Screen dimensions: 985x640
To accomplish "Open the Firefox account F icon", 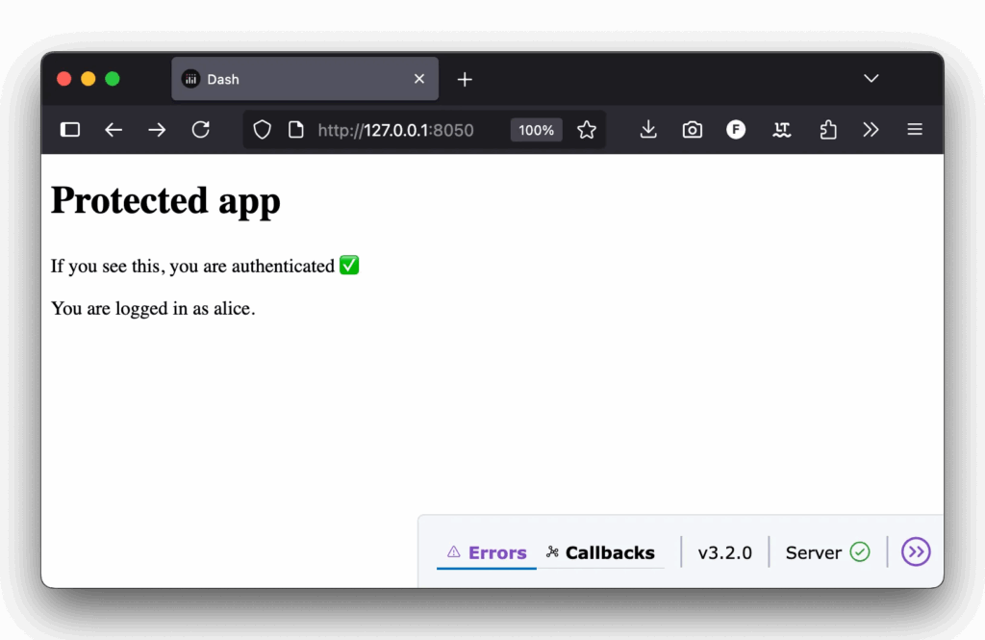I will point(736,130).
